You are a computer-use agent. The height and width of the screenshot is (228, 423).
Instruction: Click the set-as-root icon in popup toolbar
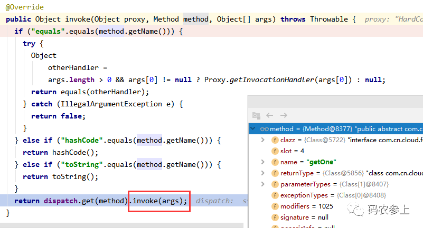(x=256, y=115)
